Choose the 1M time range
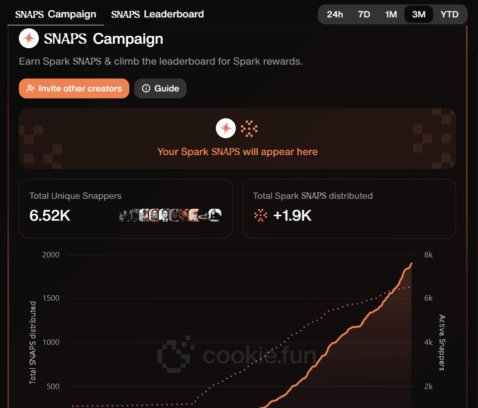Screen dimensions: 478x408 pyautogui.click(x=391, y=14)
